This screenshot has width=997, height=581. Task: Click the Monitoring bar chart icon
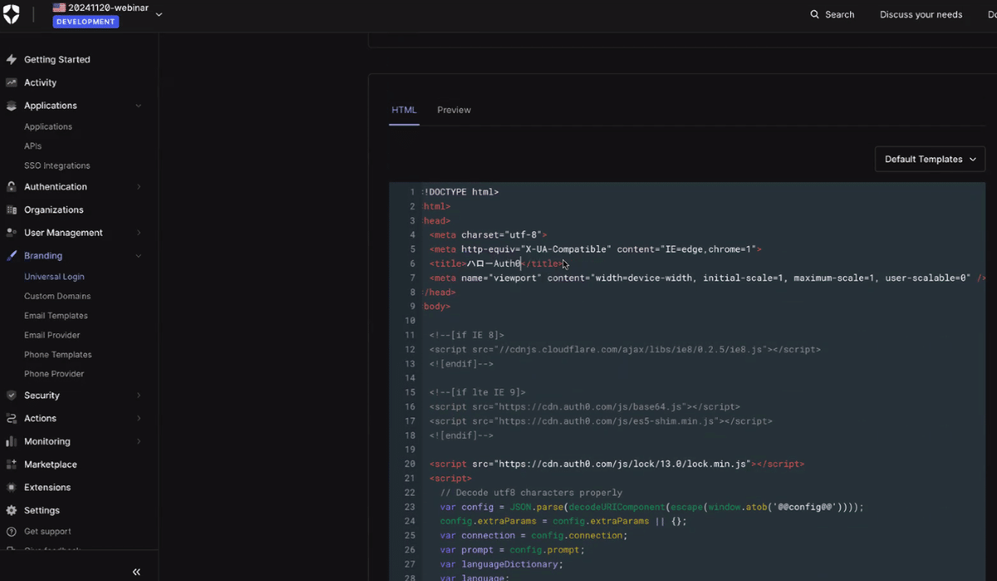pos(12,441)
